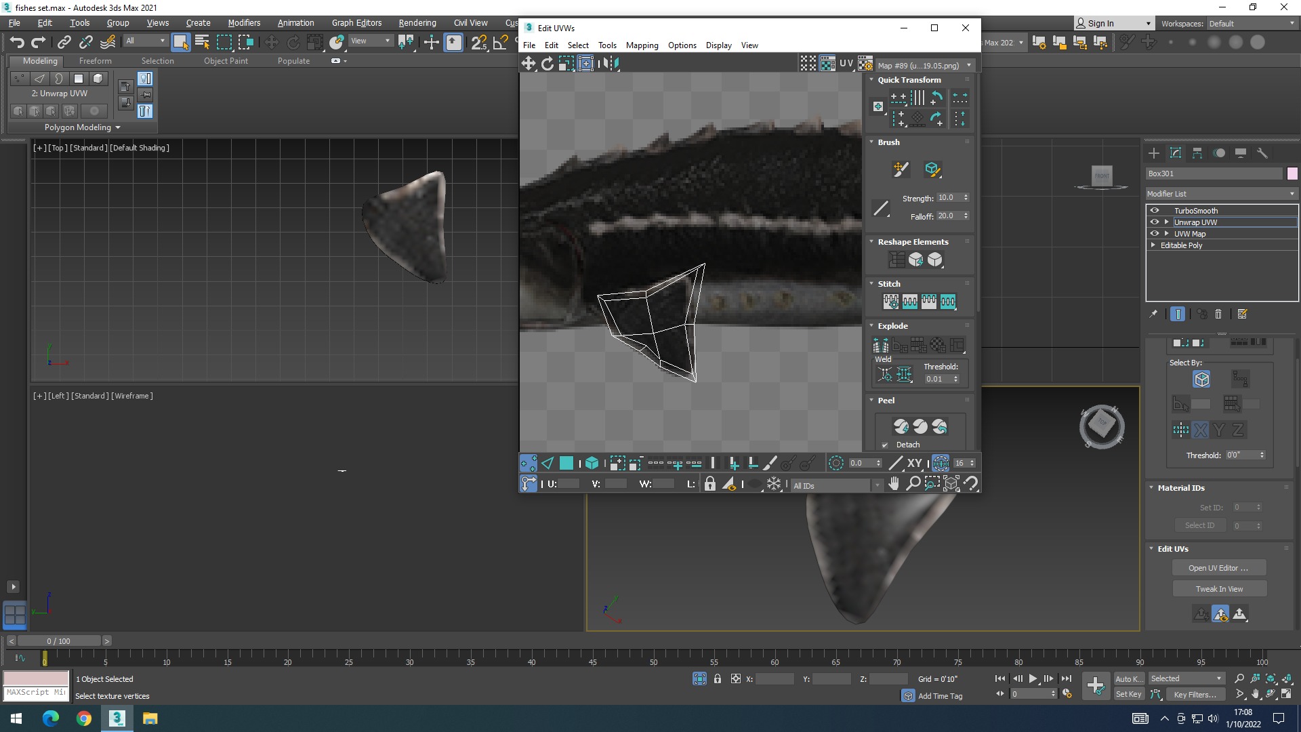The image size is (1301, 732).
Task: Click Align Horizontally to Pivot in Quick Transform
Action: tap(899, 98)
